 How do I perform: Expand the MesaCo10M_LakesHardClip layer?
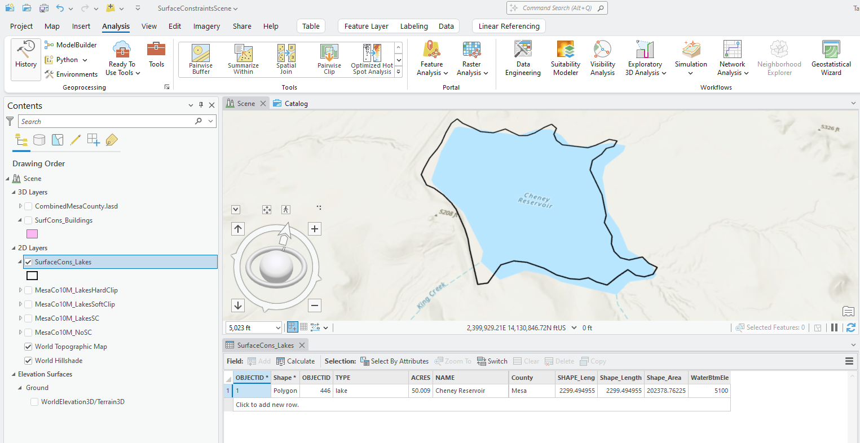click(20, 290)
